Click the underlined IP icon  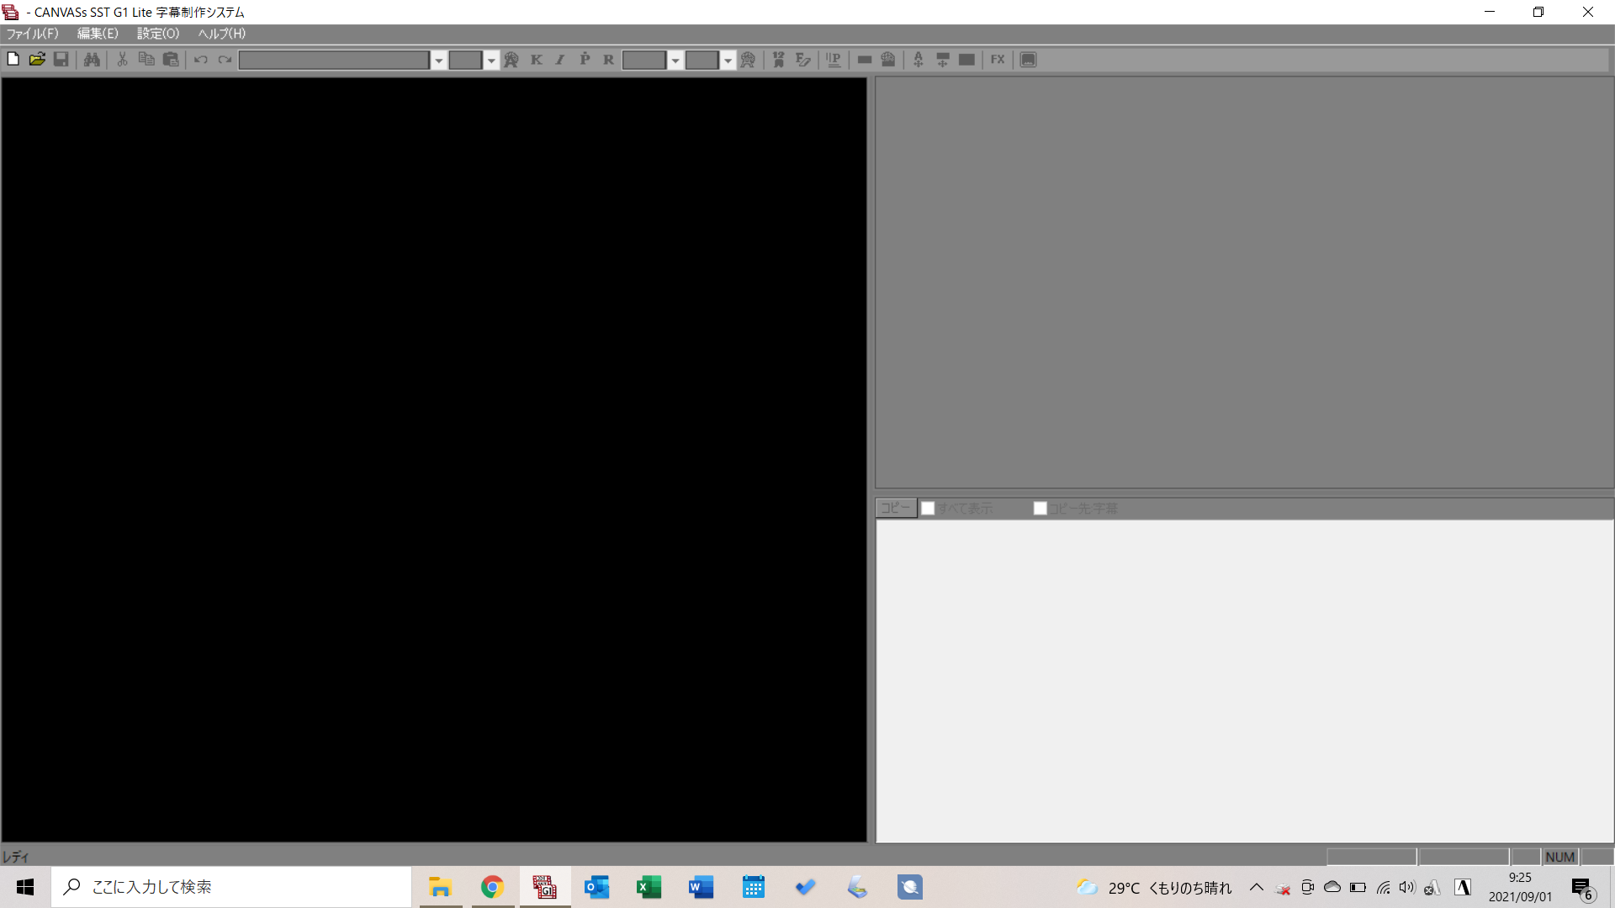(x=834, y=60)
